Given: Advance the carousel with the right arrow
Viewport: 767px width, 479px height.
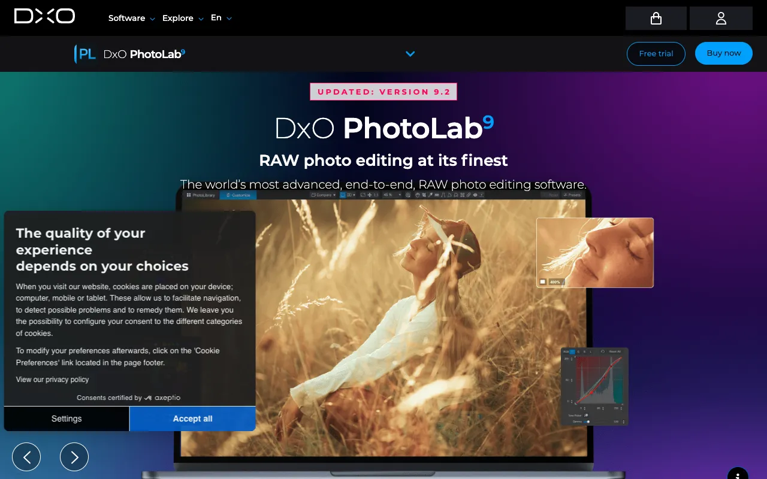Looking at the screenshot, I should point(74,457).
